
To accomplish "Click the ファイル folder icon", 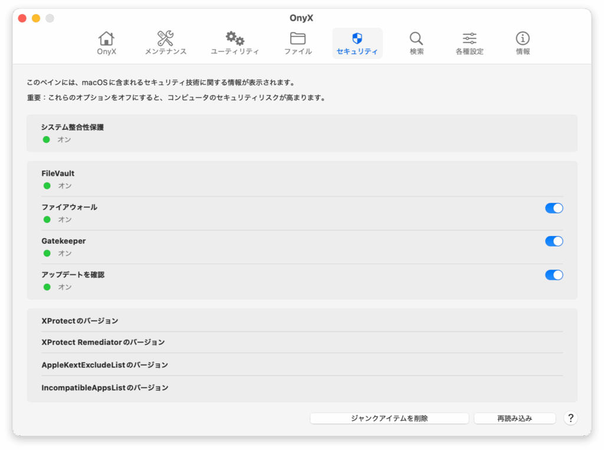I will [x=298, y=39].
